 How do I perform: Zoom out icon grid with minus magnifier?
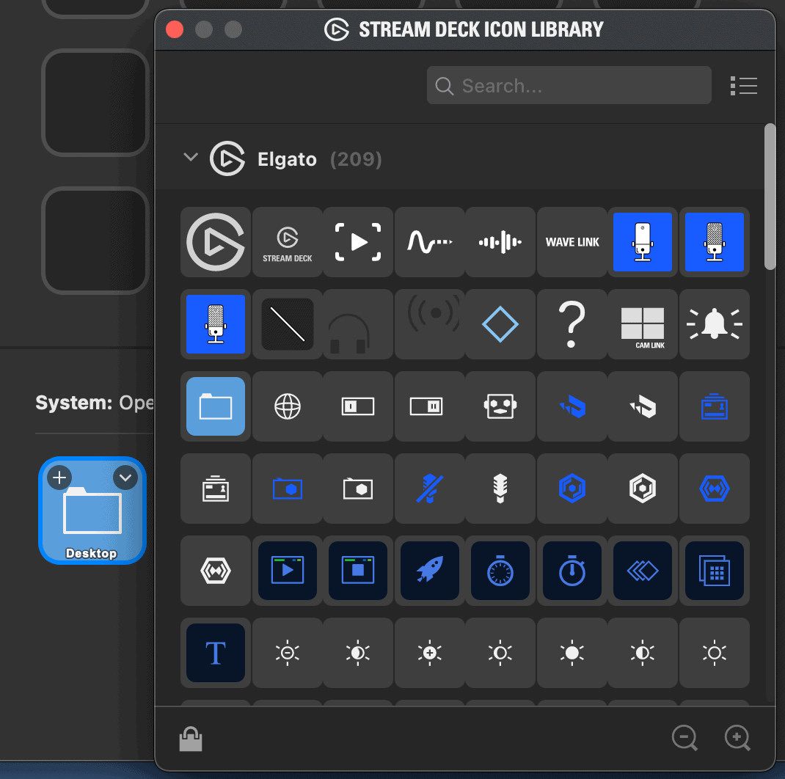(684, 737)
